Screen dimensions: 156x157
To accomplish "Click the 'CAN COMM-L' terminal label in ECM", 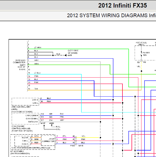I will [x=32, y=118].
